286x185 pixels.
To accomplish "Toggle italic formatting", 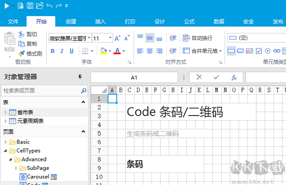I will coord(62,51).
